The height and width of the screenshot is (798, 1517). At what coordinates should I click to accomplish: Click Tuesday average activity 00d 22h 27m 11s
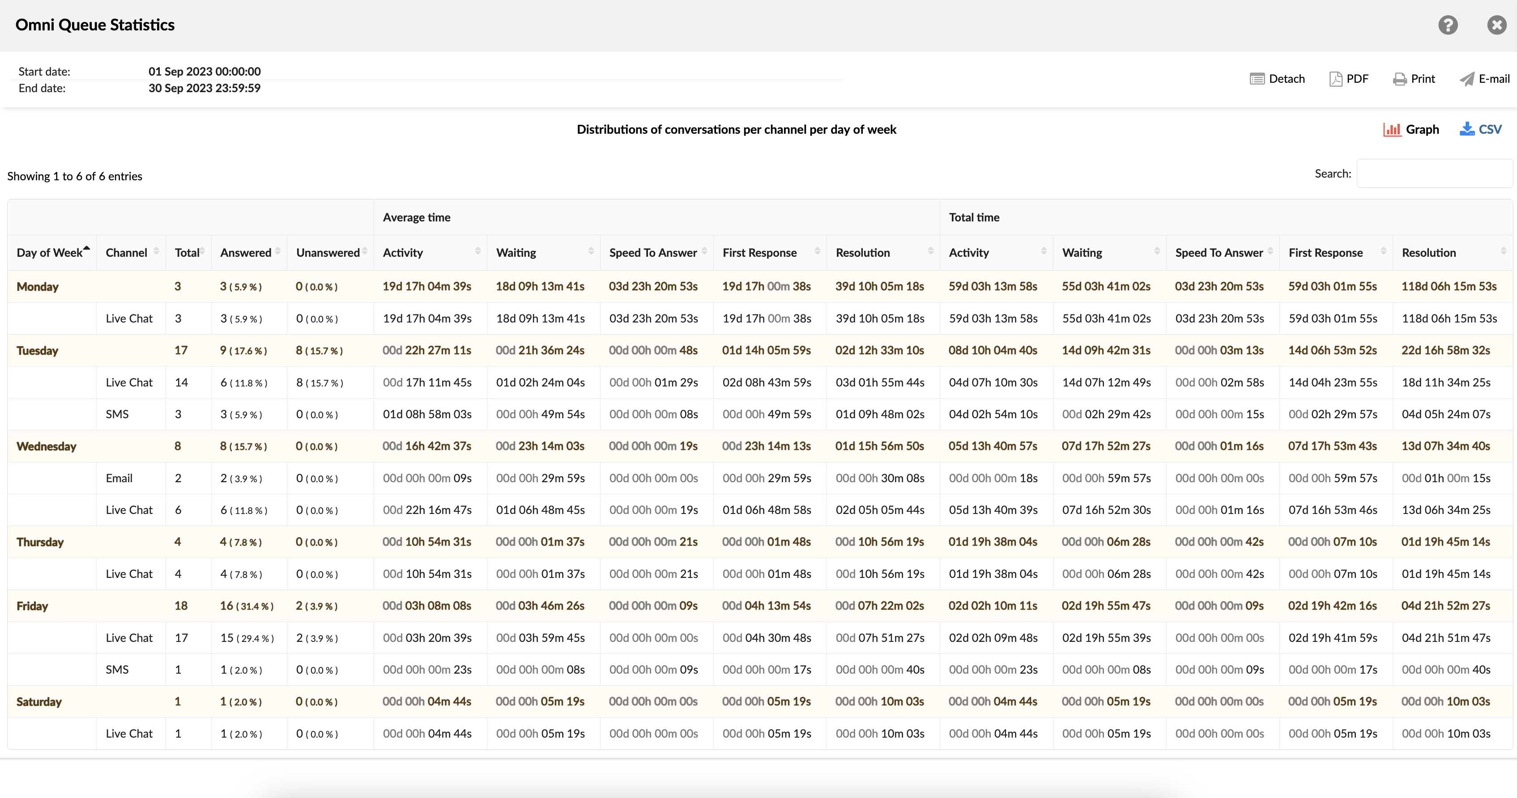427,351
